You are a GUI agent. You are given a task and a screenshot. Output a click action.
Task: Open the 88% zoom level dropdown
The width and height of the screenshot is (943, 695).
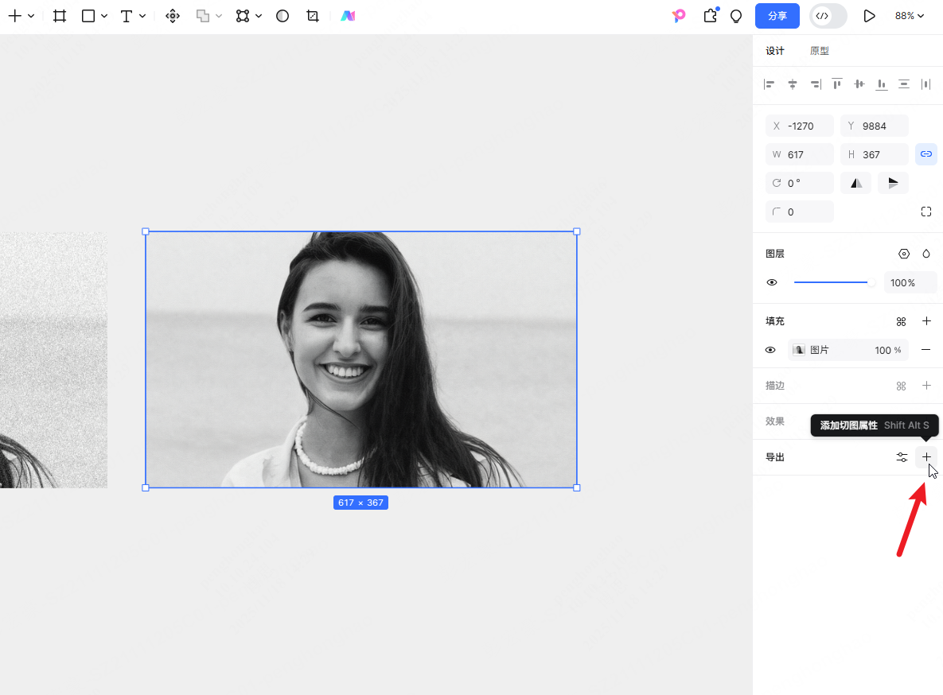[909, 16]
